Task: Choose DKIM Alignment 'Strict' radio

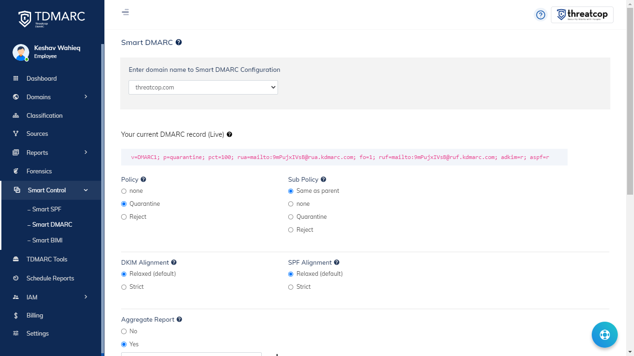Action: point(124,287)
